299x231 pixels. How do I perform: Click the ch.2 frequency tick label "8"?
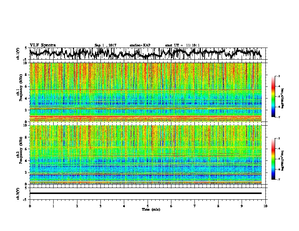[26, 137]
